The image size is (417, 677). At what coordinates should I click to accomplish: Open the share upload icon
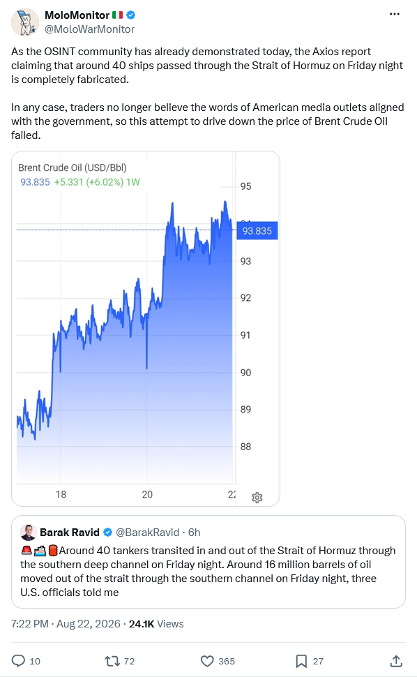pyautogui.click(x=396, y=660)
